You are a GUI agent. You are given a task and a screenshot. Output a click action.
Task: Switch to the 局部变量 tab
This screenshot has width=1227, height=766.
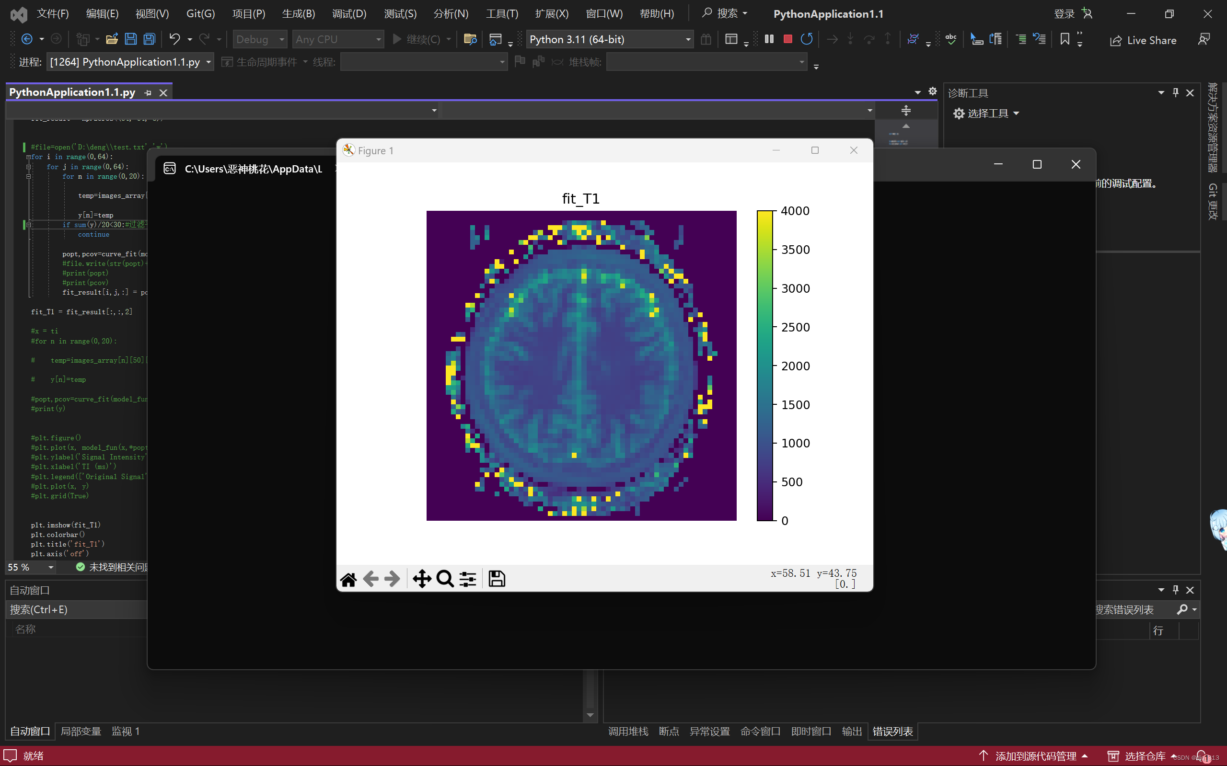click(81, 731)
